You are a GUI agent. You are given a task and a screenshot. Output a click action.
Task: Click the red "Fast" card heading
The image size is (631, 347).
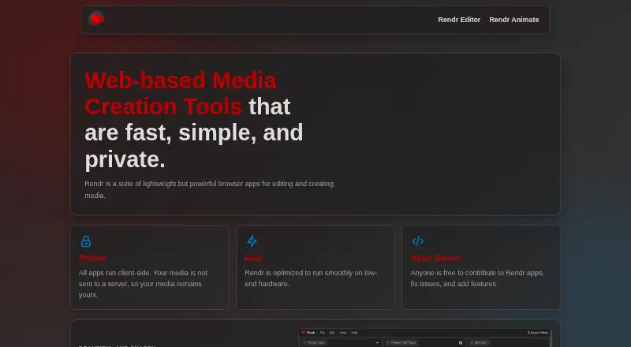[x=253, y=258]
